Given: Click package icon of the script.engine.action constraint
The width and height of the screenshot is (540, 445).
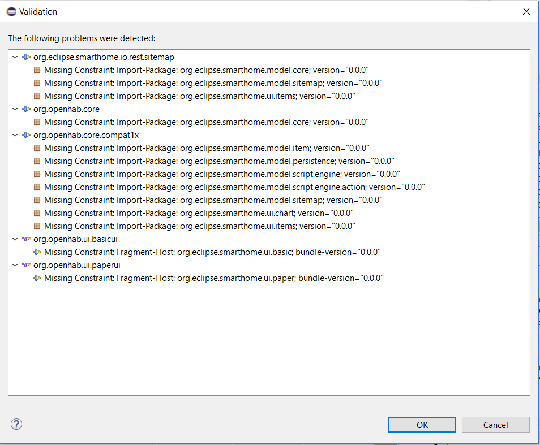Looking at the screenshot, I should (37, 187).
